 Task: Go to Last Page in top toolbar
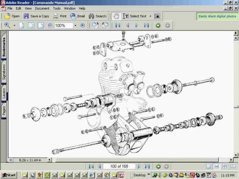[146, 25]
